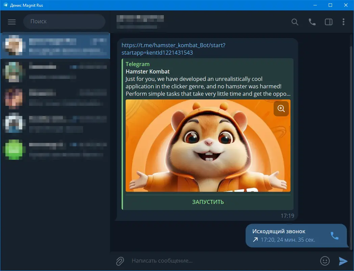
Task: Click the Исходящий звонок message bubble text
Action: coord(279,231)
